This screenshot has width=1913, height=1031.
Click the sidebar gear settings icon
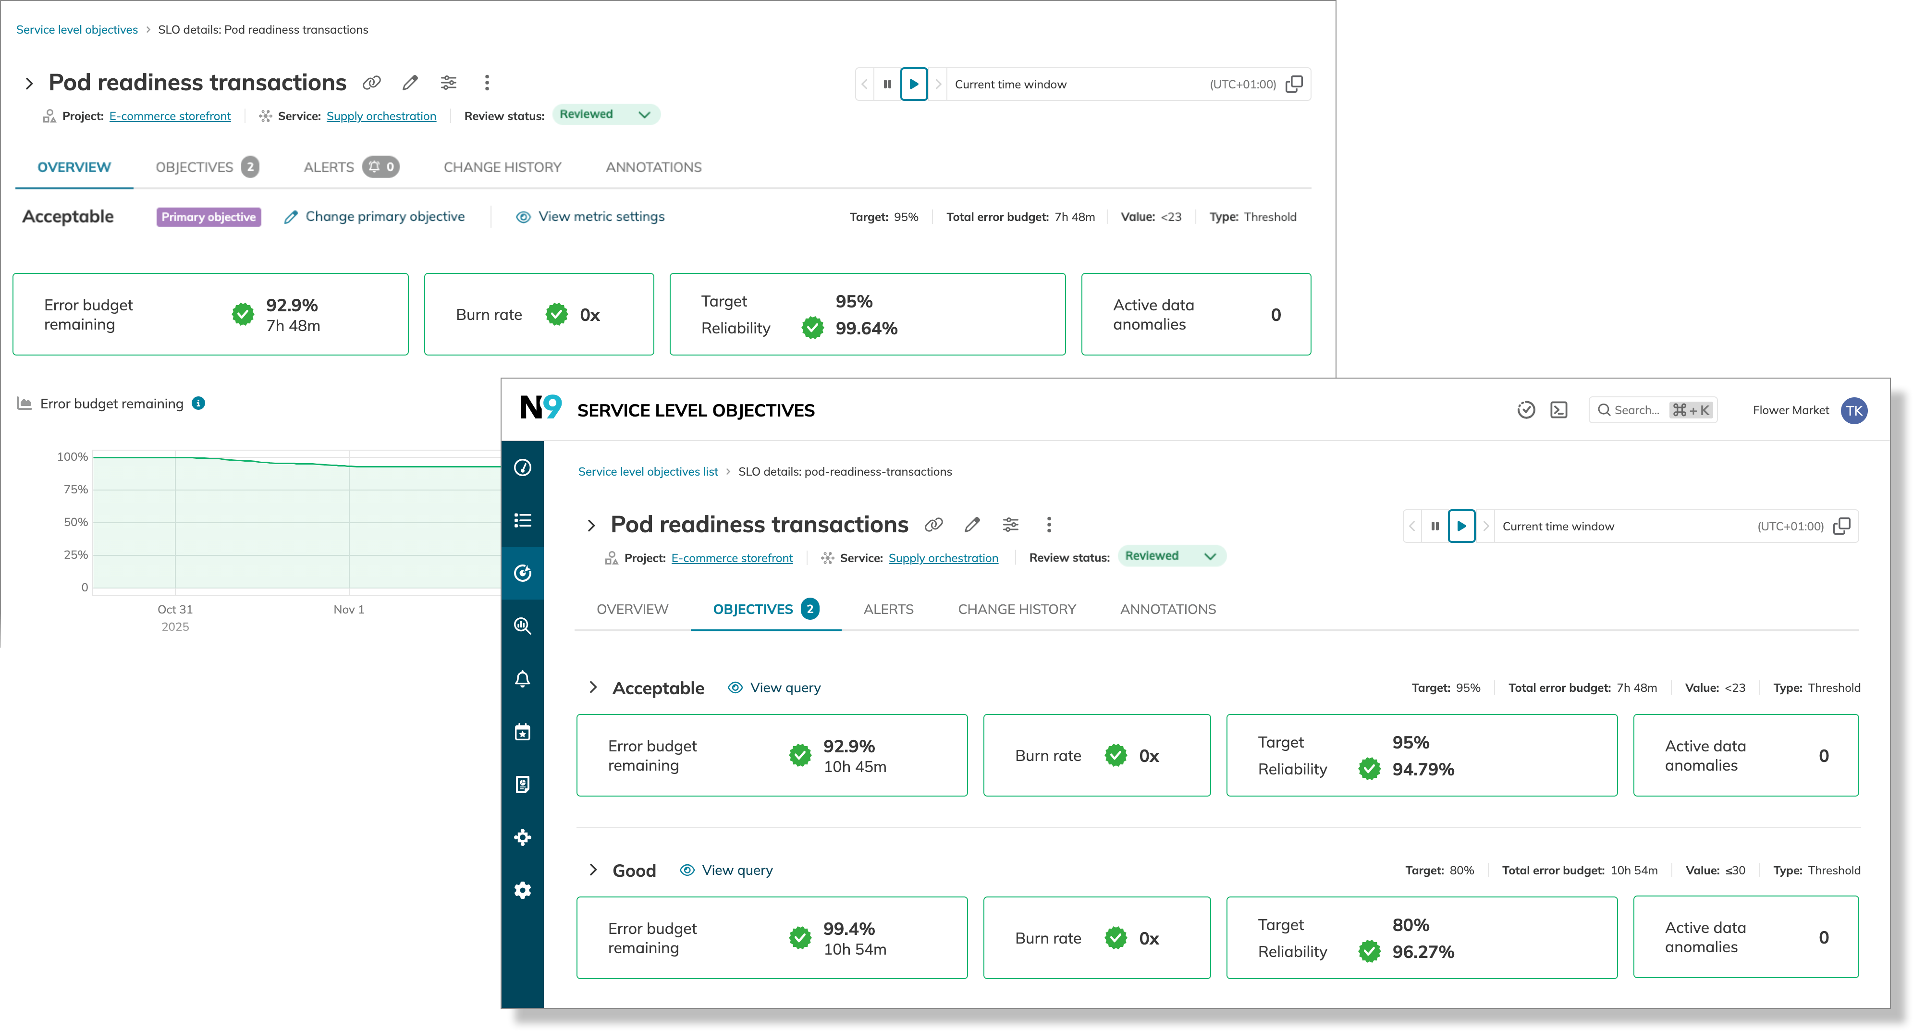click(523, 890)
